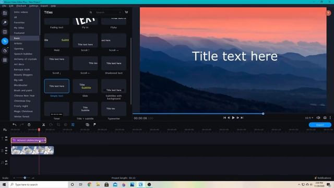Click the player volume speaker icon
Image resolution: width=334 pixels, height=188 pixels.
(x=318, y=118)
